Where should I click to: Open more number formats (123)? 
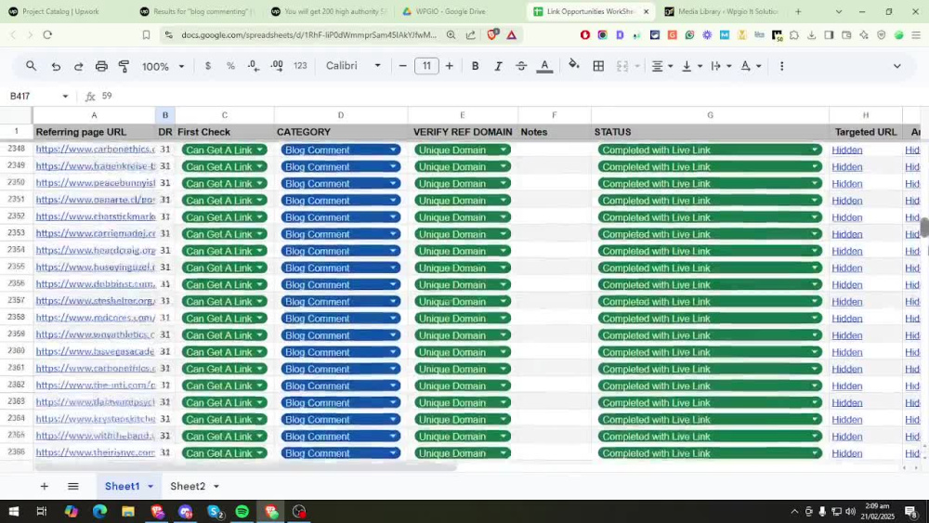point(300,66)
